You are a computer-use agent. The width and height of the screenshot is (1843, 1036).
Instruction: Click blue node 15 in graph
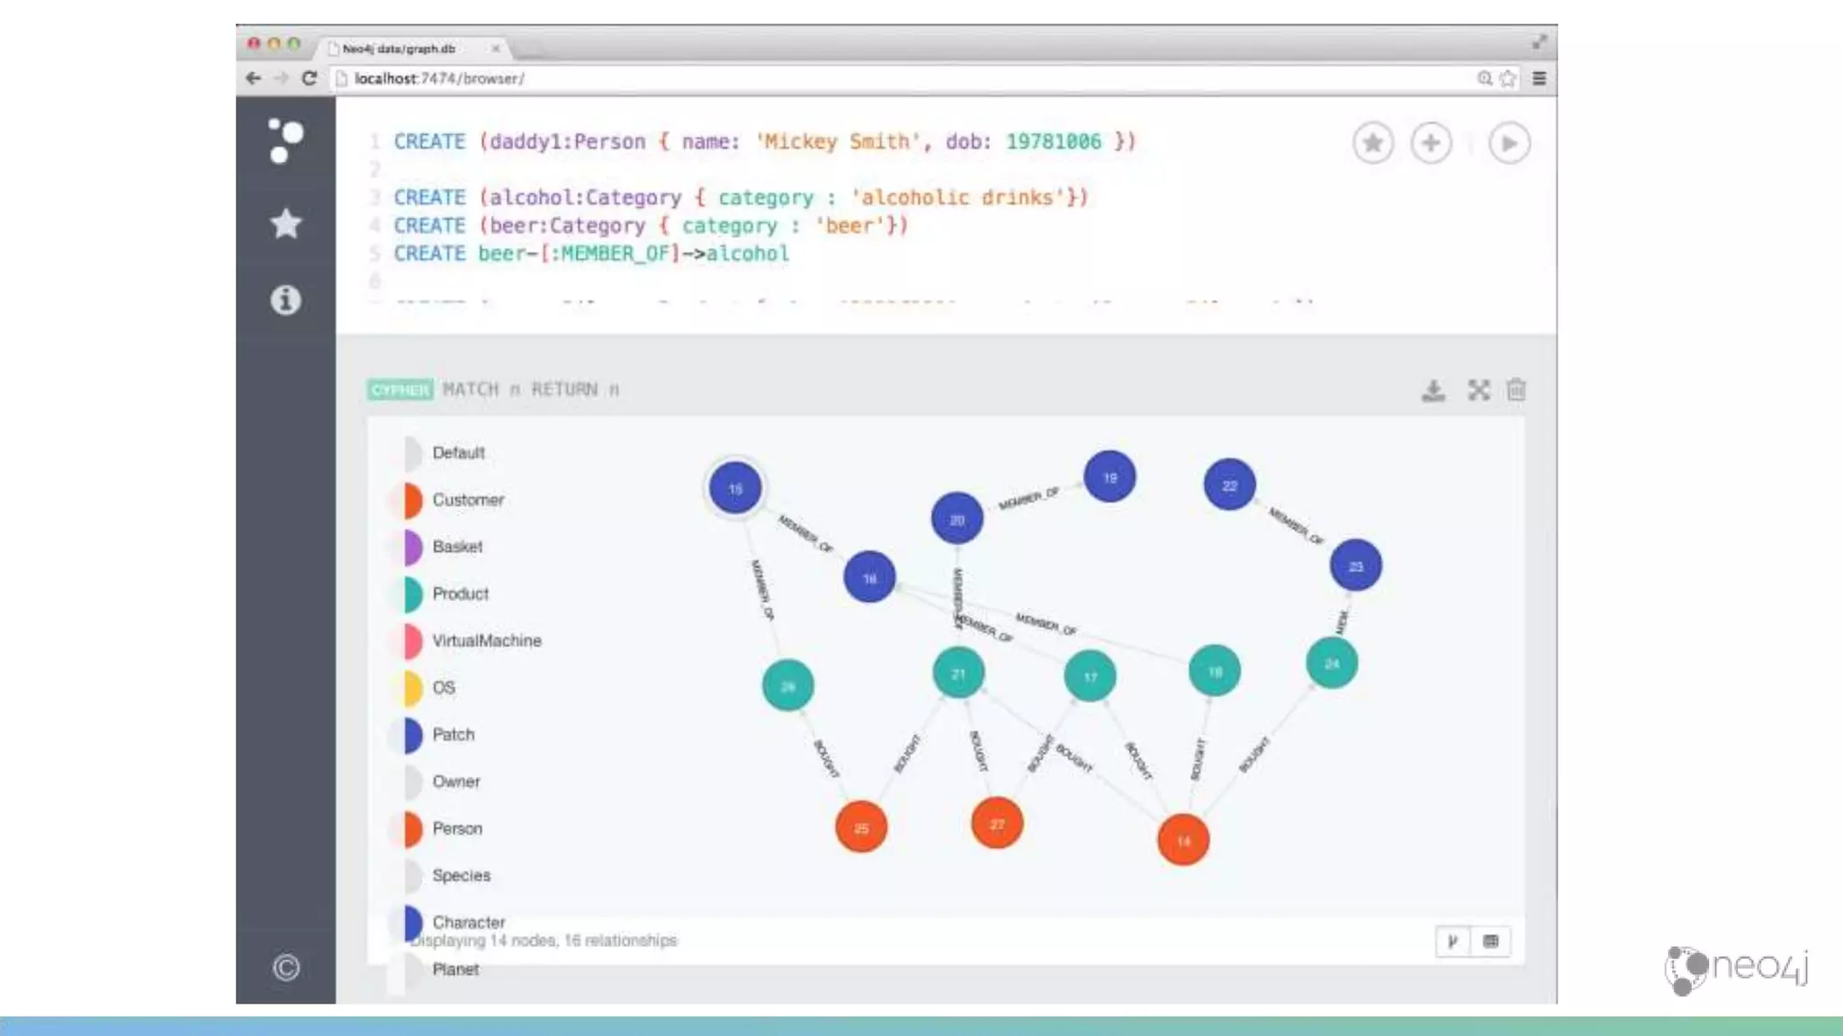pyautogui.click(x=735, y=488)
